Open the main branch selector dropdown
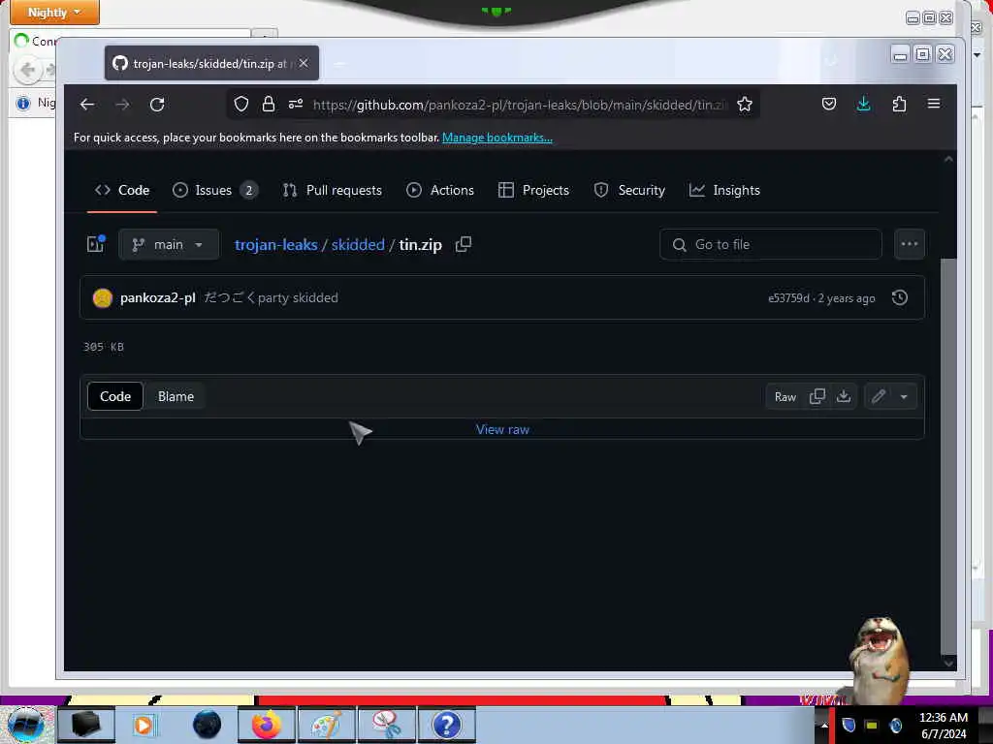The image size is (993, 744). 169,244
